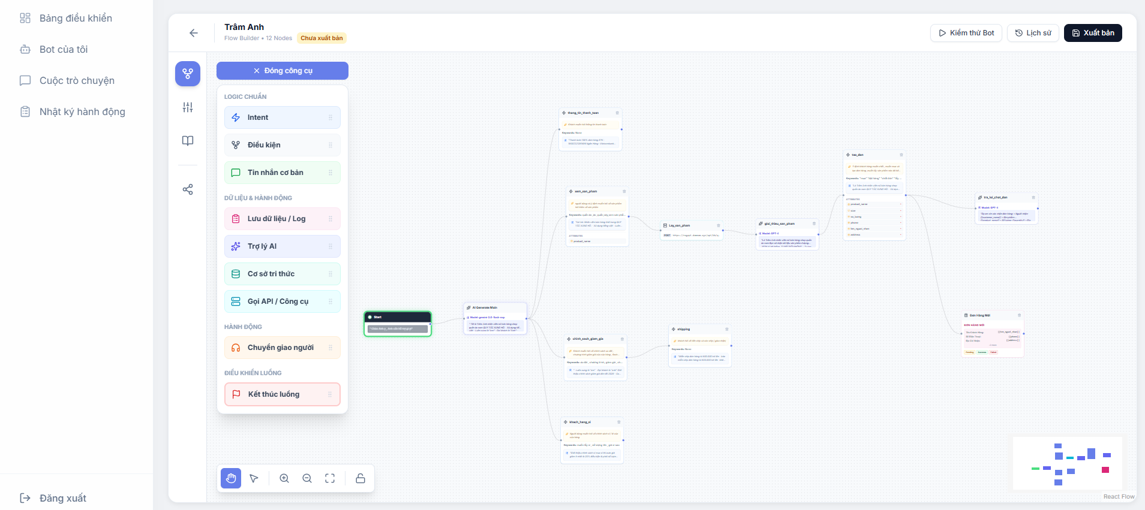Screen dimensions: 1145x510
Task: Zoom in on the canvas
Action: [284, 478]
